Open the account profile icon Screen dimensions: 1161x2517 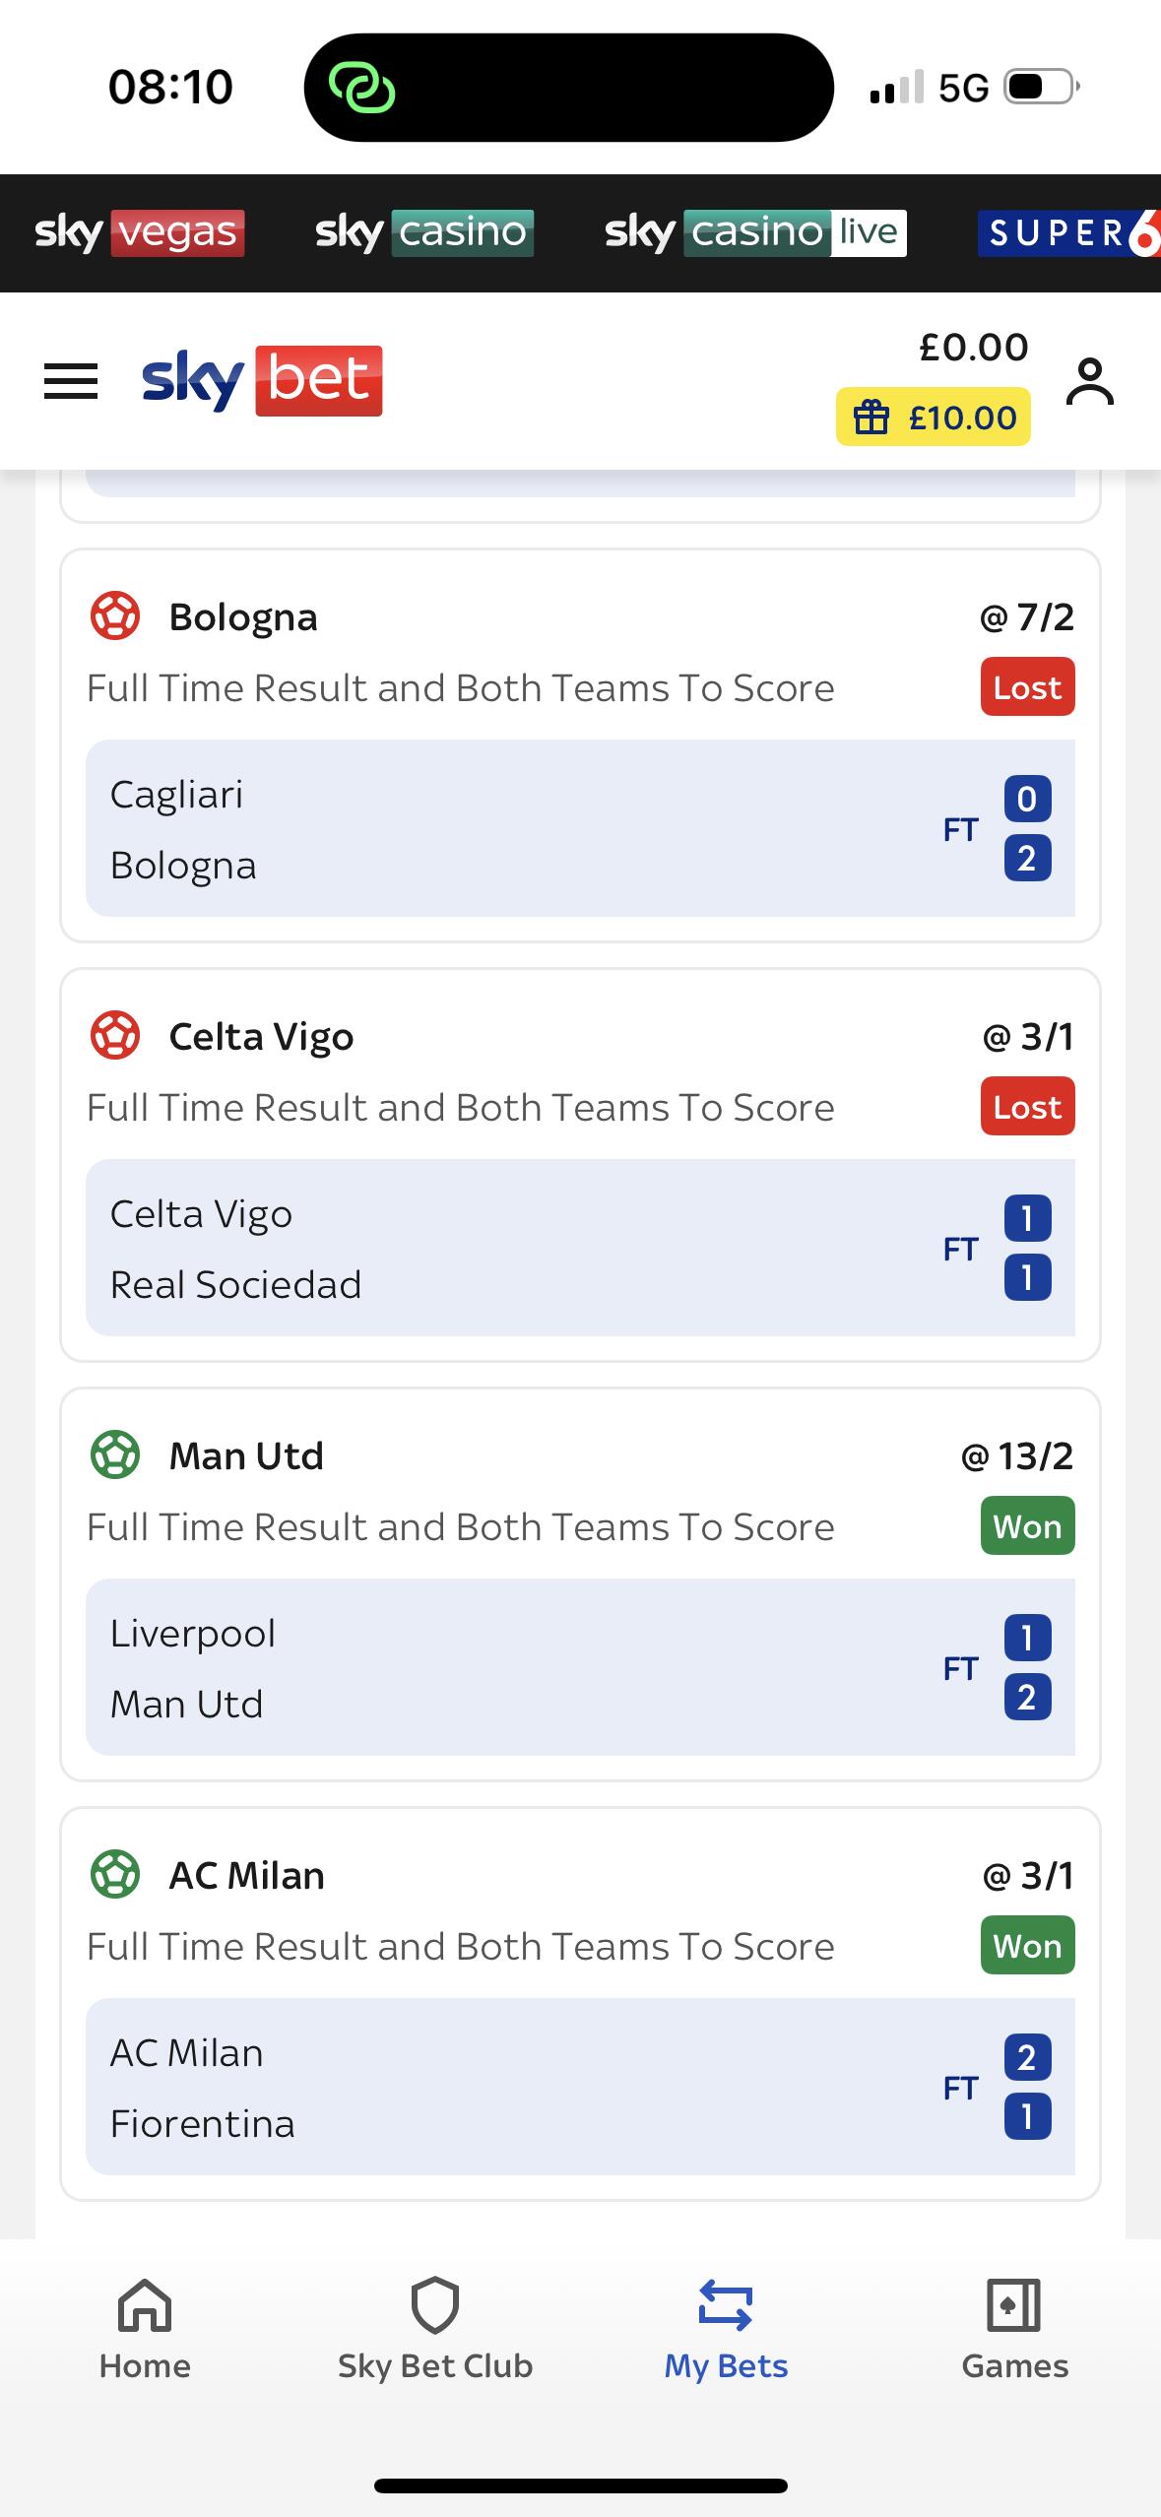[1089, 382]
